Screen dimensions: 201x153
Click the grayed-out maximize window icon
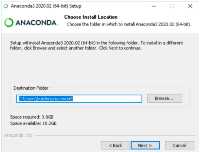172,6
